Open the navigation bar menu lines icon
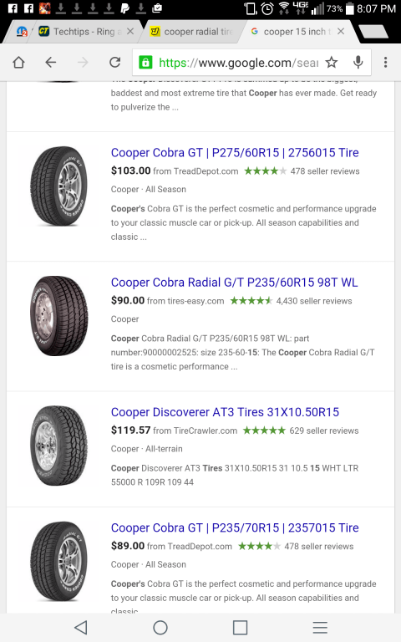 [x=320, y=627]
